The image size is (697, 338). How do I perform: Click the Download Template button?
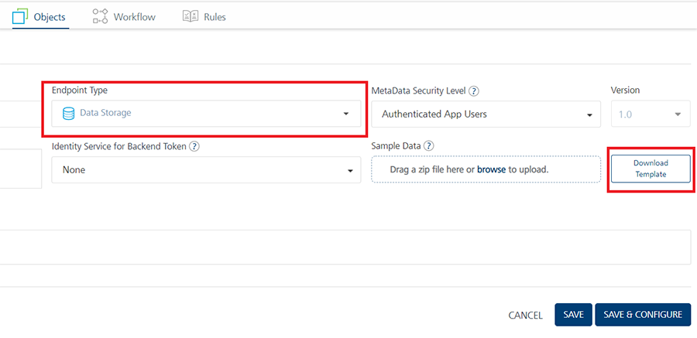[x=650, y=169]
